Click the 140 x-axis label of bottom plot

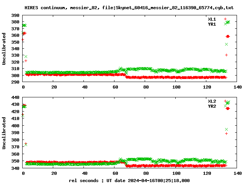[x=238, y=173]
